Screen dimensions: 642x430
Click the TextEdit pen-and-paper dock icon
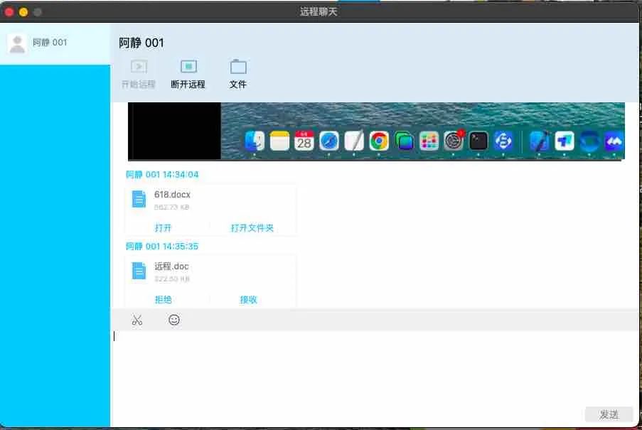tap(354, 141)
